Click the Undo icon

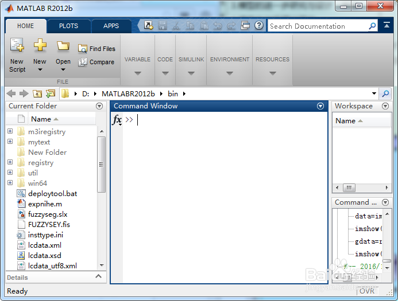pos(218,25)
